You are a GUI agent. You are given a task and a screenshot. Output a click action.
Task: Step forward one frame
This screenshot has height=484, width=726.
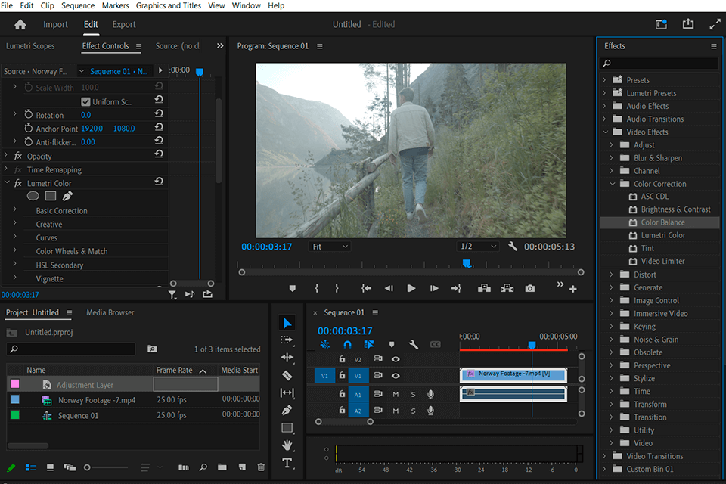coord(434,289)
